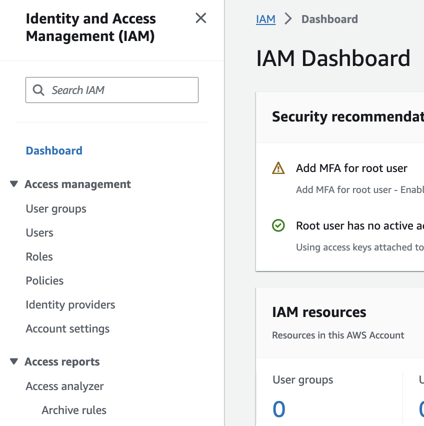This screenshot has height=426, width=424.
Task: Collapse the Access management section arrow
Action: [x=14, y=184]
